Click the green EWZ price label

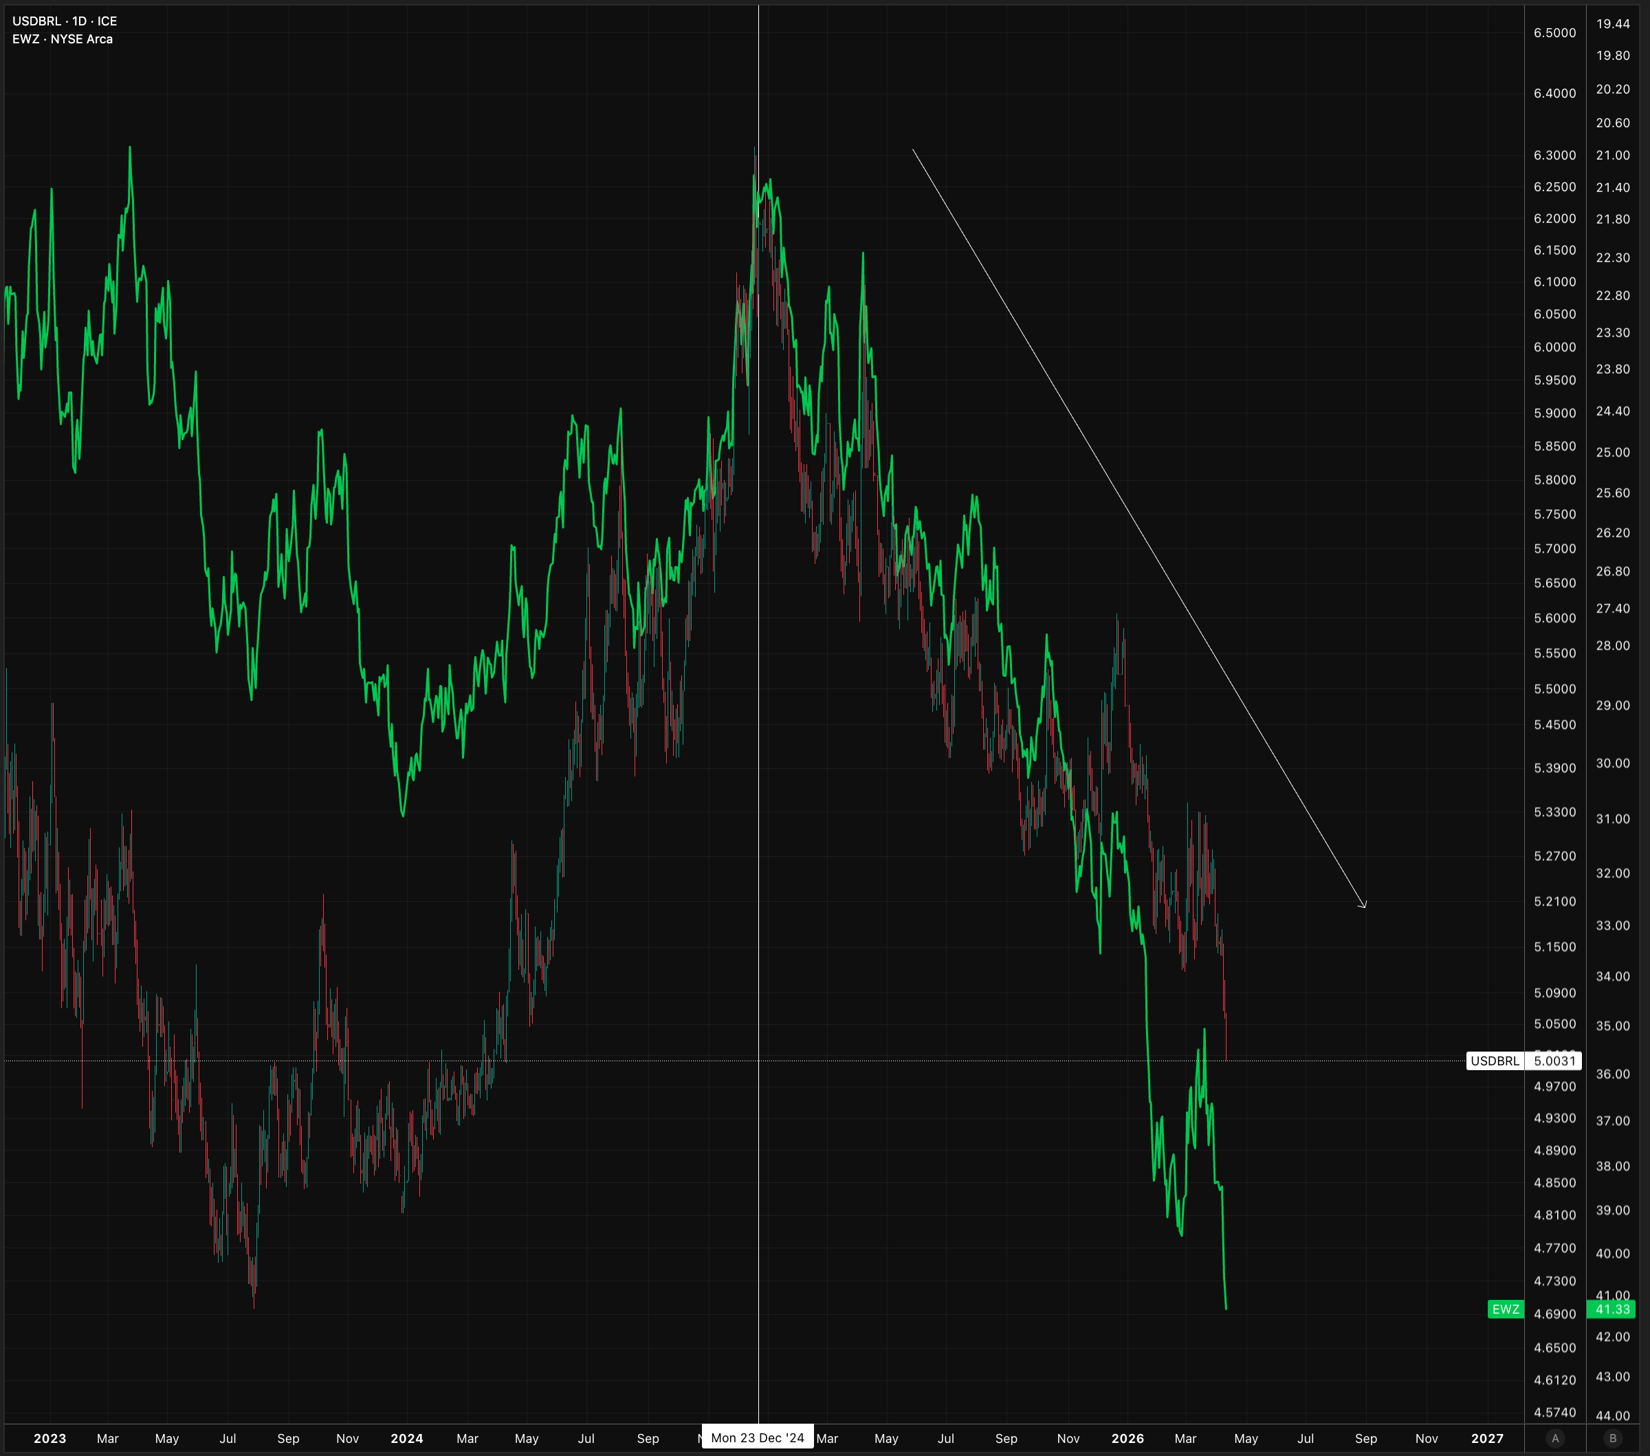pos(1505,1309)
